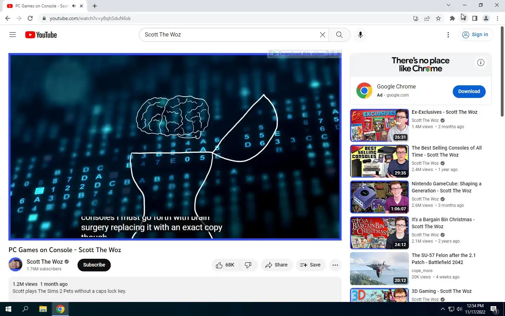Open the notification center icon
505x316 pixels.
[x=494, y=309]
